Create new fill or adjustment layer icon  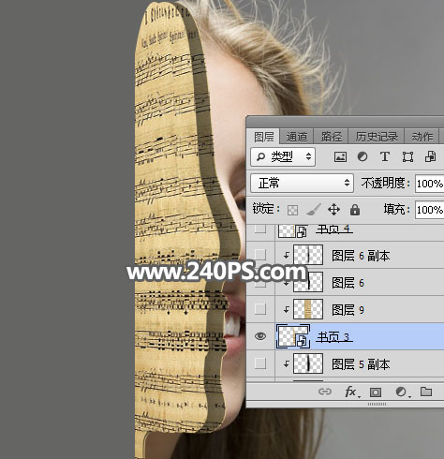pos(402,392)
